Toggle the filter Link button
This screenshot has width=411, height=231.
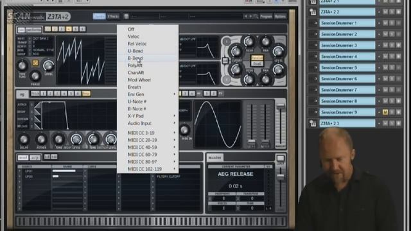225,61
